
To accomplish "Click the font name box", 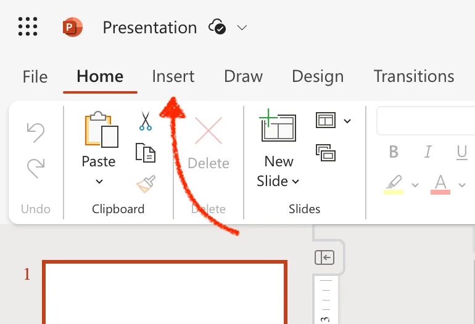I will [426, 121].
